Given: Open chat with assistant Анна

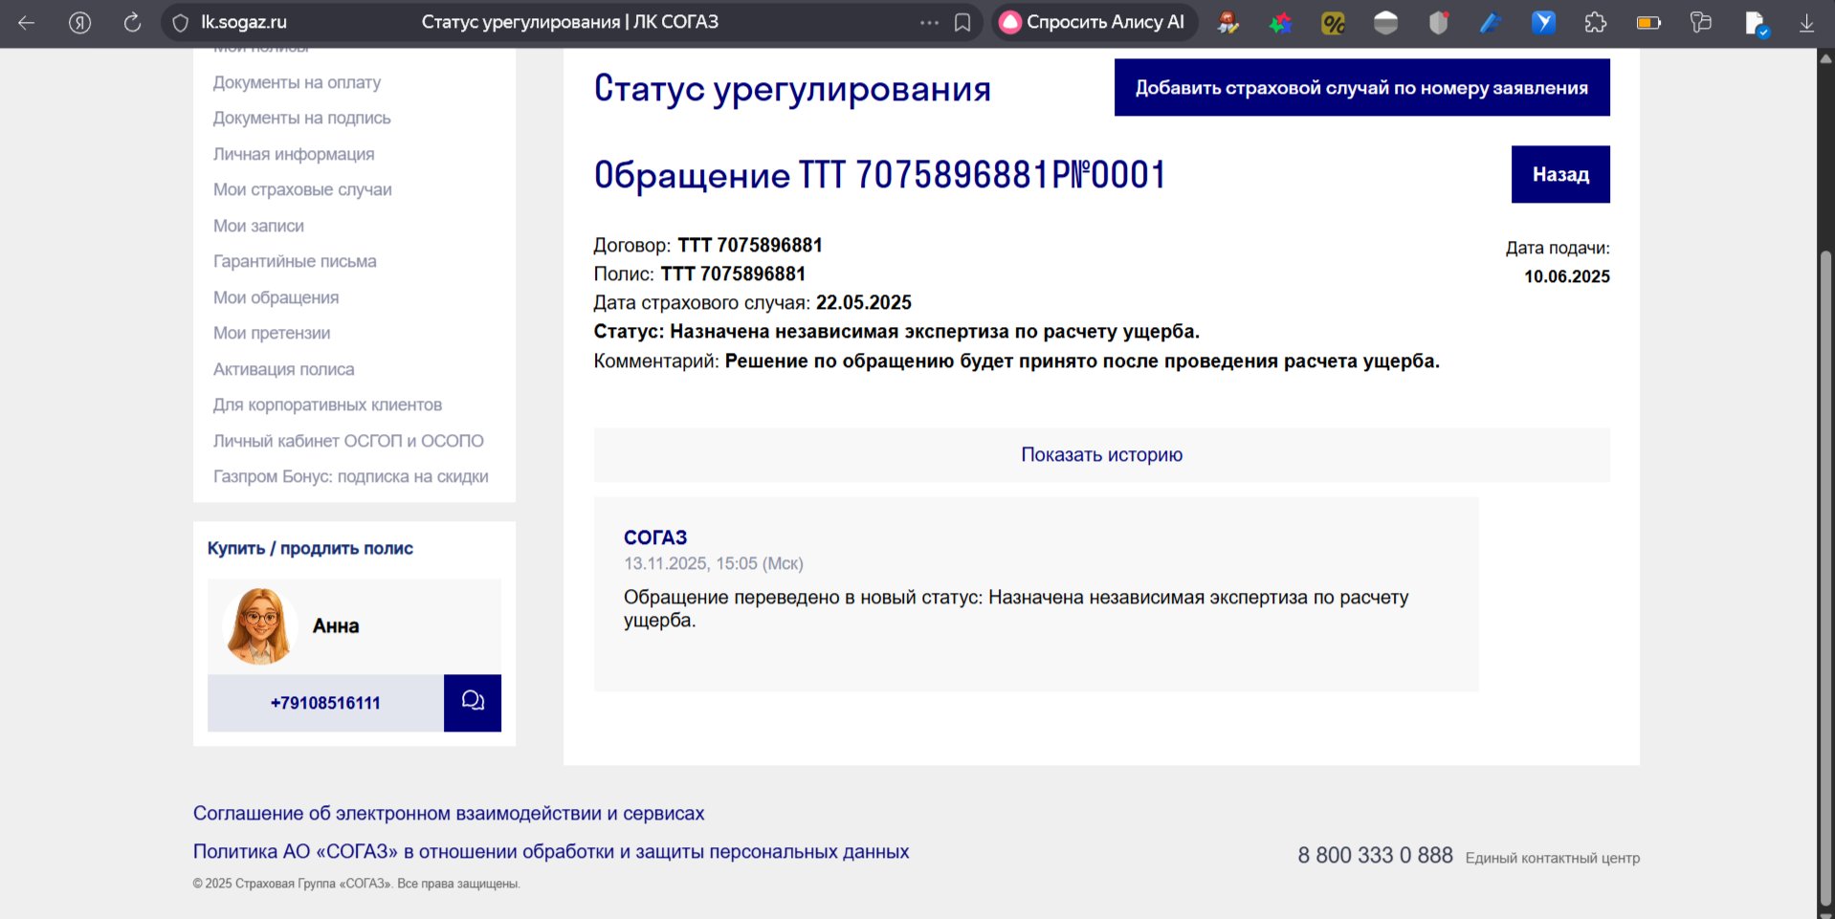Looking at the screenshot, I should (472, 702).
